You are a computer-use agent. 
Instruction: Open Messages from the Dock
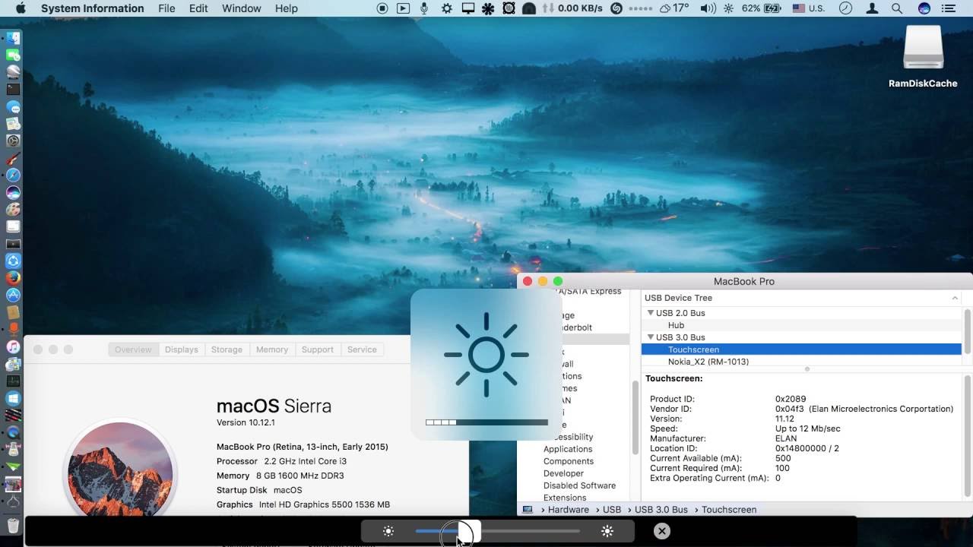click(13, 107)
